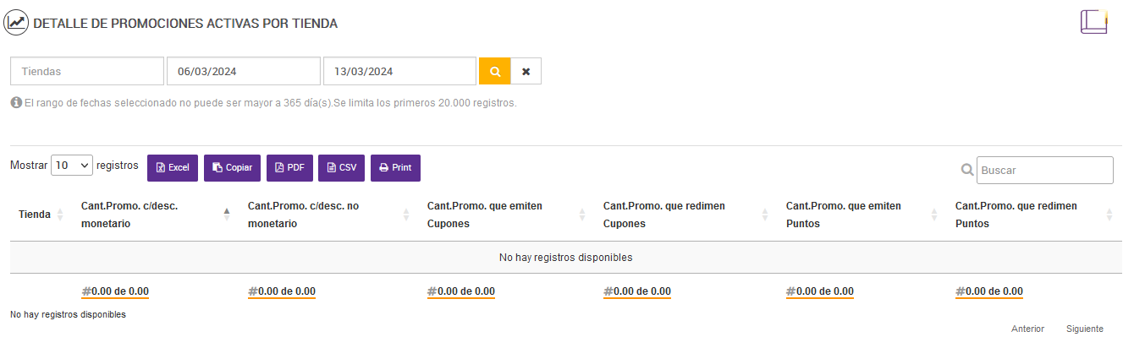The image size is (1123, 348).
Task: Focus the Buscar search box
Action: 1044,170
